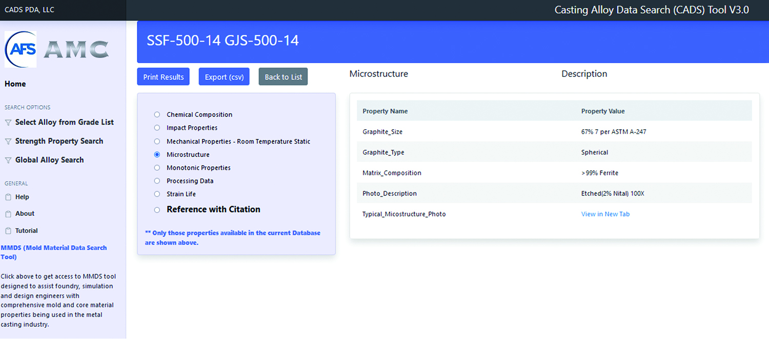Click the clipboard icon next to About
Viewport: 769px width, 339px height.
coord(8,214)
